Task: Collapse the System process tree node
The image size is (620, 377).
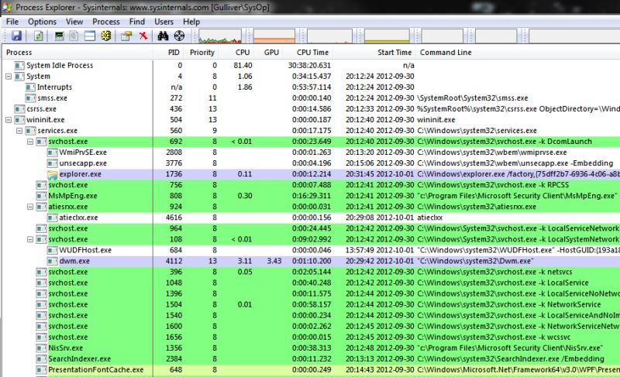Action: (x=9, y=77)
